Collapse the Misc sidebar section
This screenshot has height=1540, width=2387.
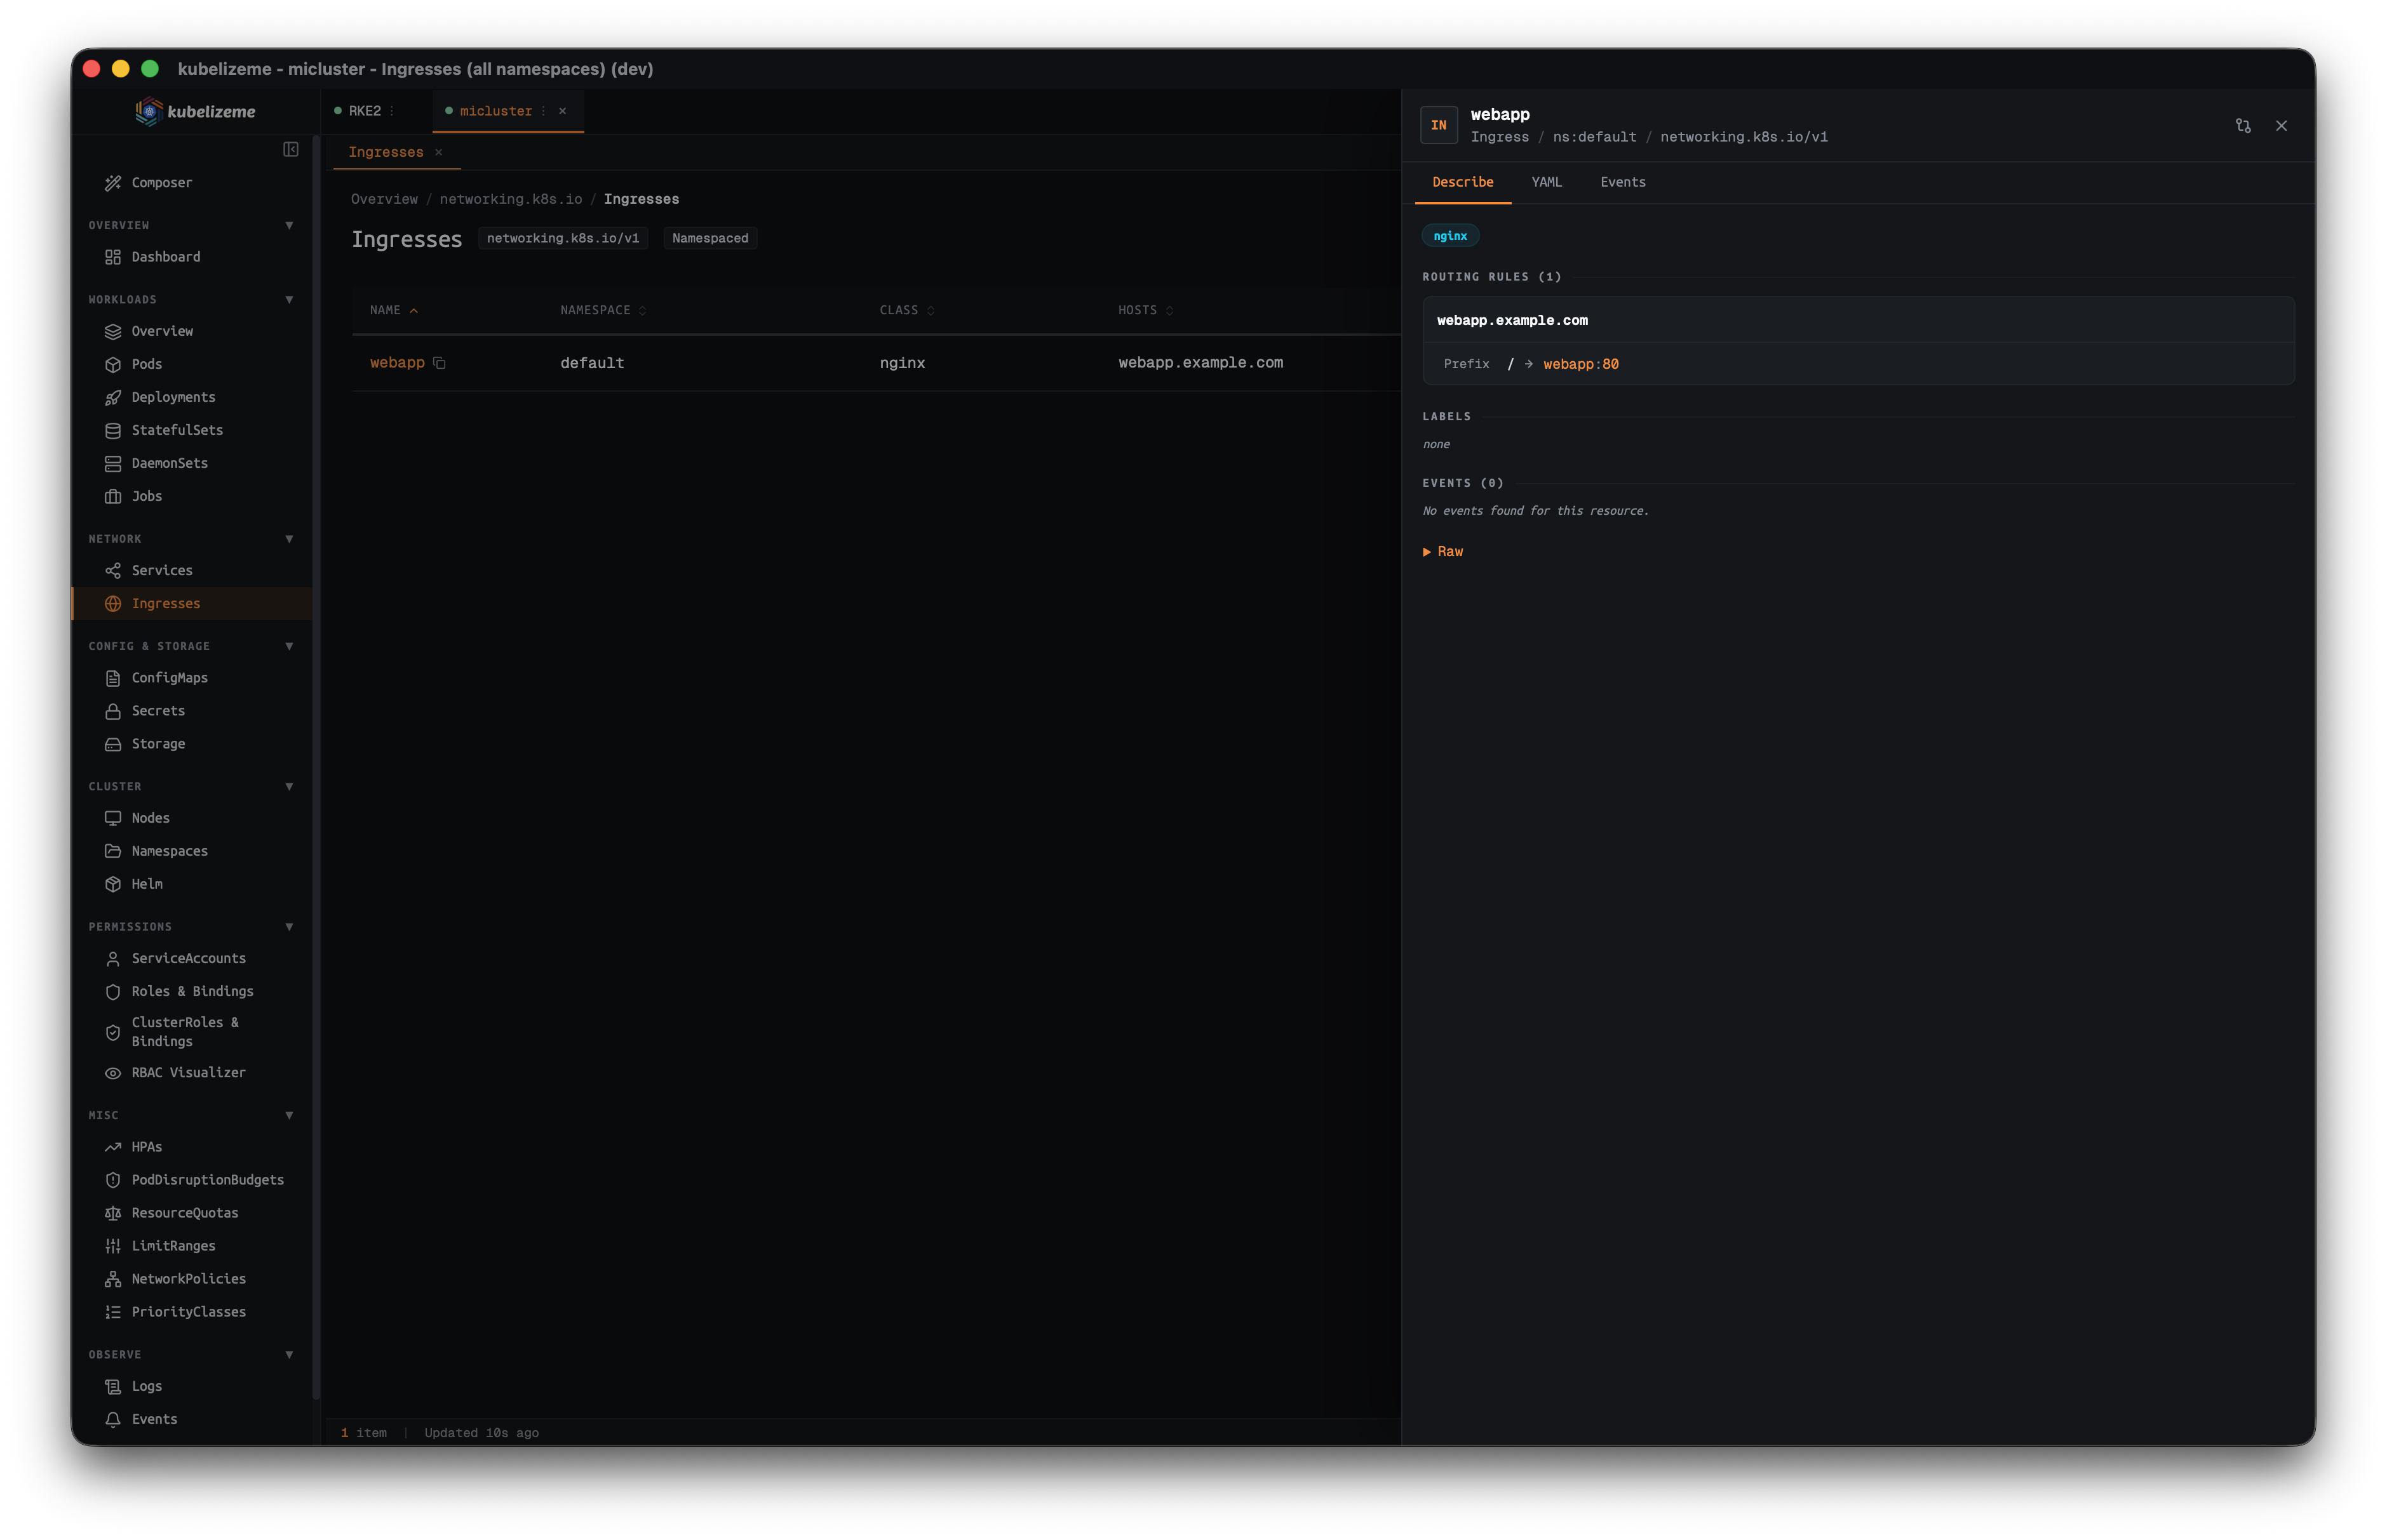[289, 1115]
